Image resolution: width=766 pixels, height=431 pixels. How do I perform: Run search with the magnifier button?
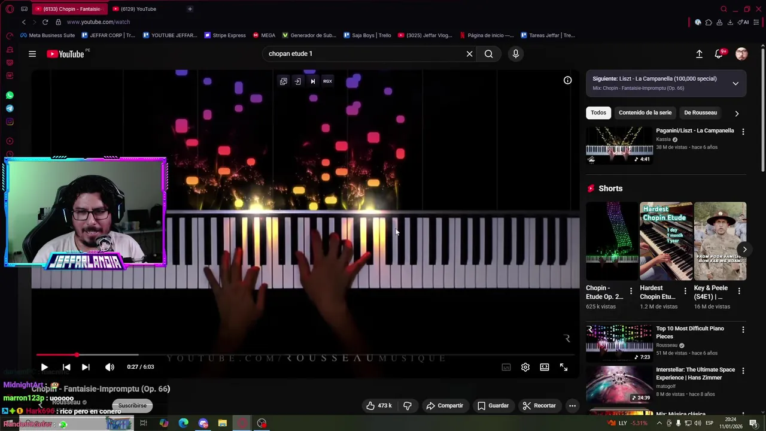(x=489, y=54)
